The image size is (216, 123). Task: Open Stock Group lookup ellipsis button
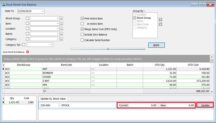pyautogui.click(x=62, y=18)
